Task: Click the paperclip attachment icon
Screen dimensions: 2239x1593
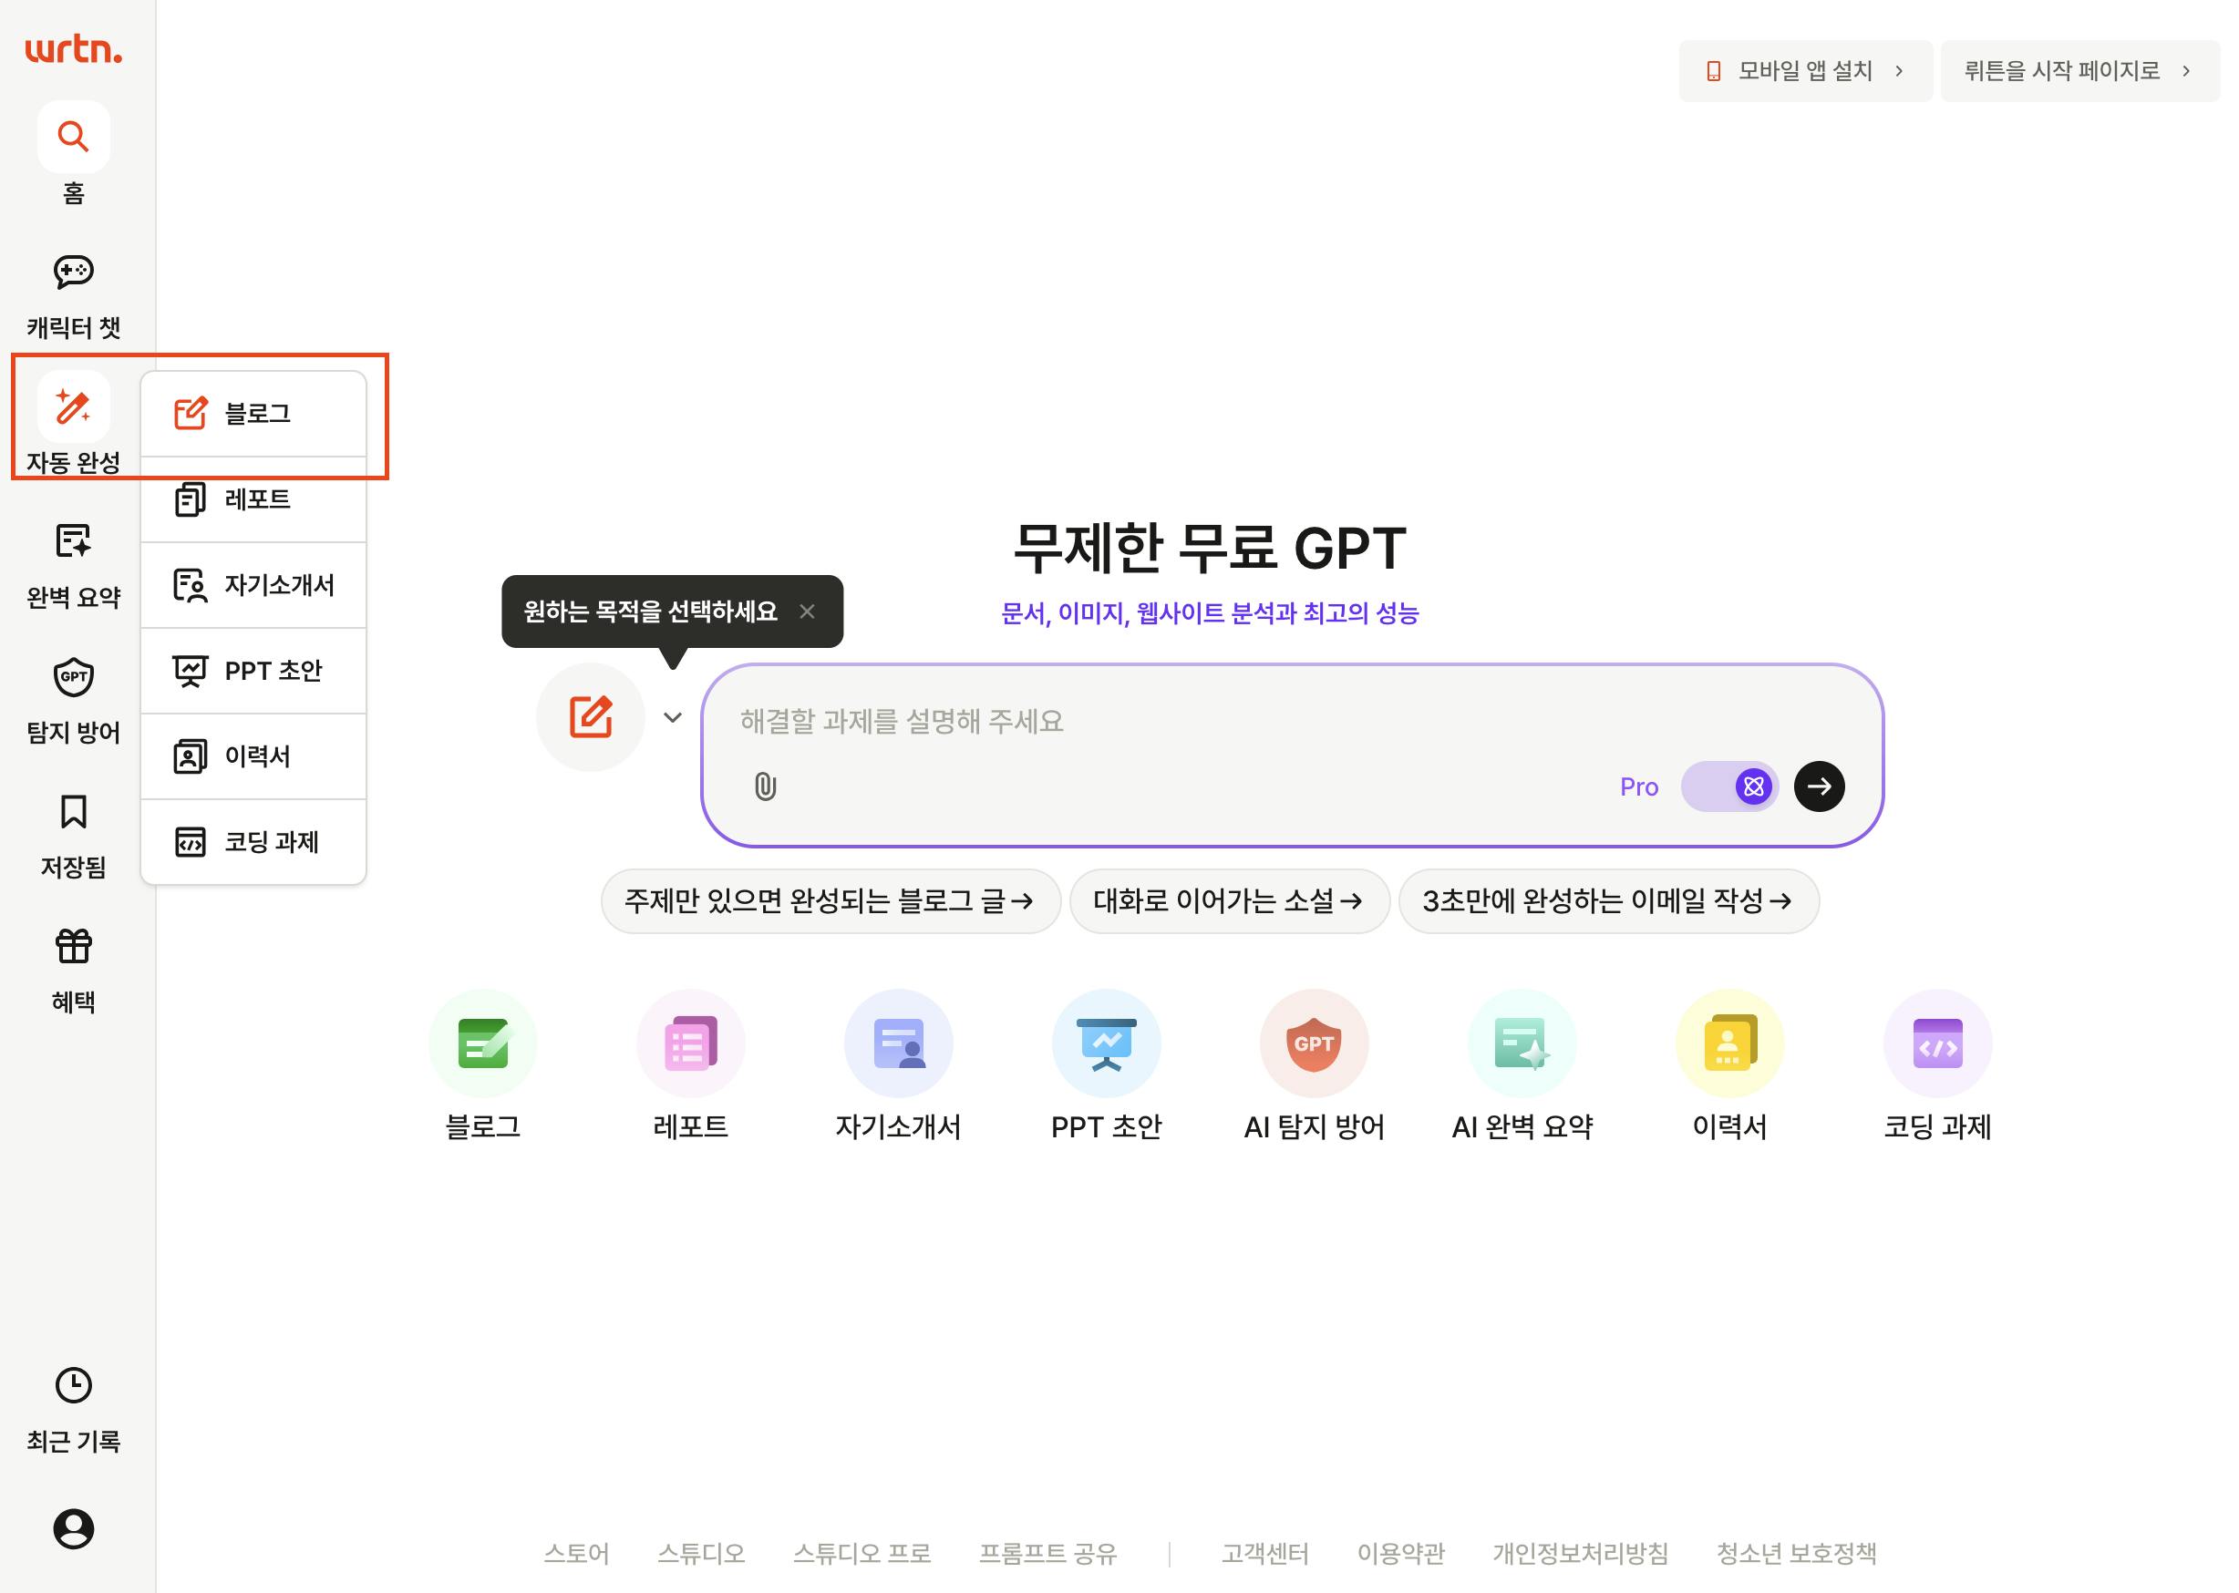Action: click(764, 786)
